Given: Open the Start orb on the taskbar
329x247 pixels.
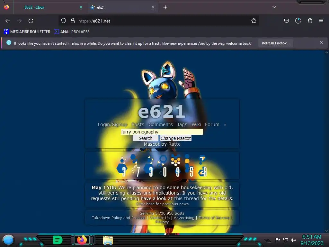Looking at the screenshot, I should 8,240.
